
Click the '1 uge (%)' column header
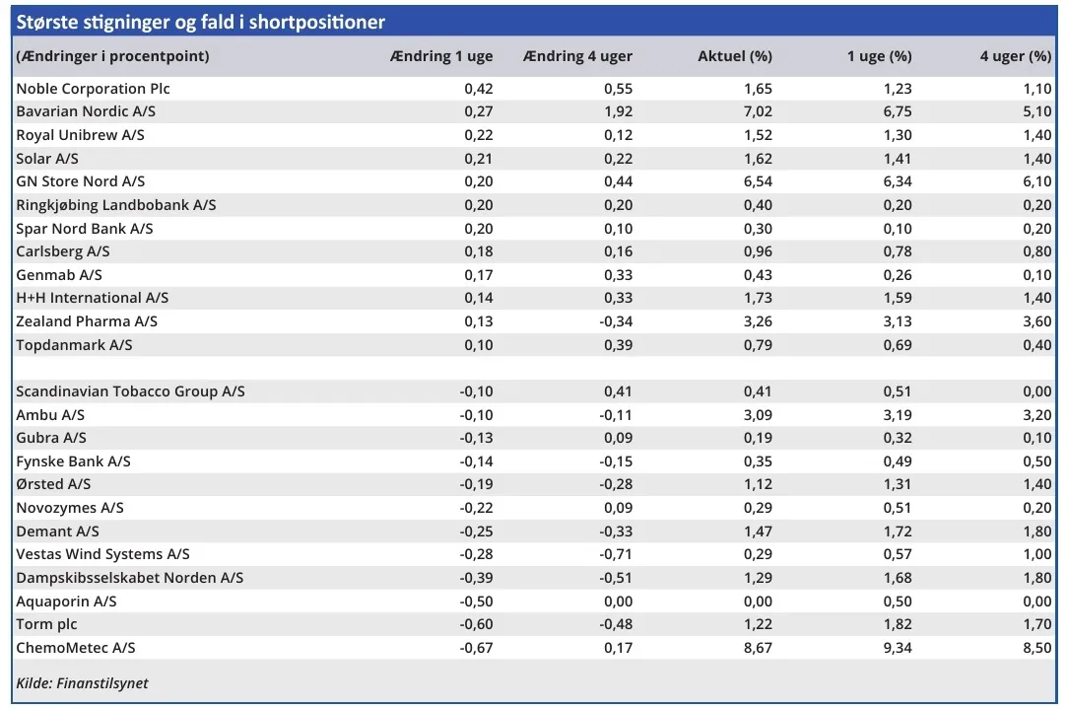click(880, 56)
